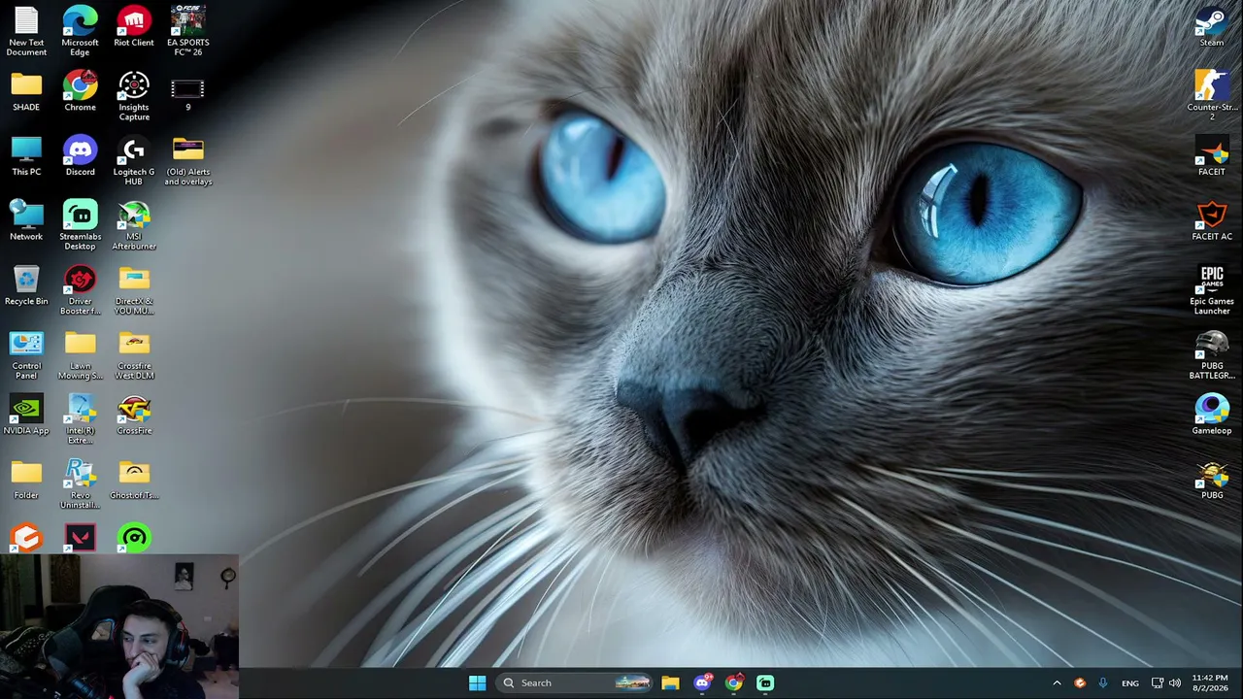Switch to Chrome on the taskbar
The width and height of the screenshot is (1243, 699).
pyautogui.click(x=734, y=682)
